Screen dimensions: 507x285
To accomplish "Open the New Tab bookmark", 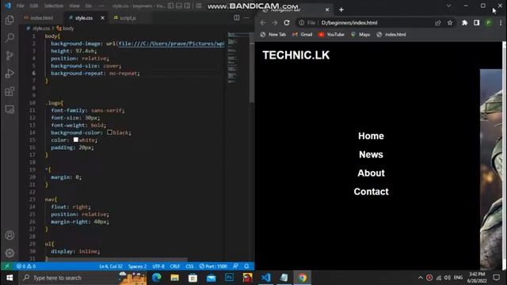I will (x=273, y=34).
